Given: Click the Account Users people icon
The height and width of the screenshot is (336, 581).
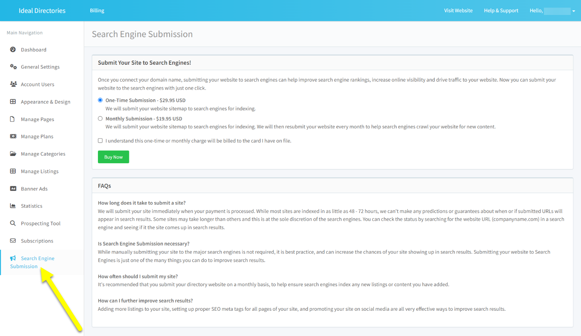Looking at the screenshot, I should point(13,84).
